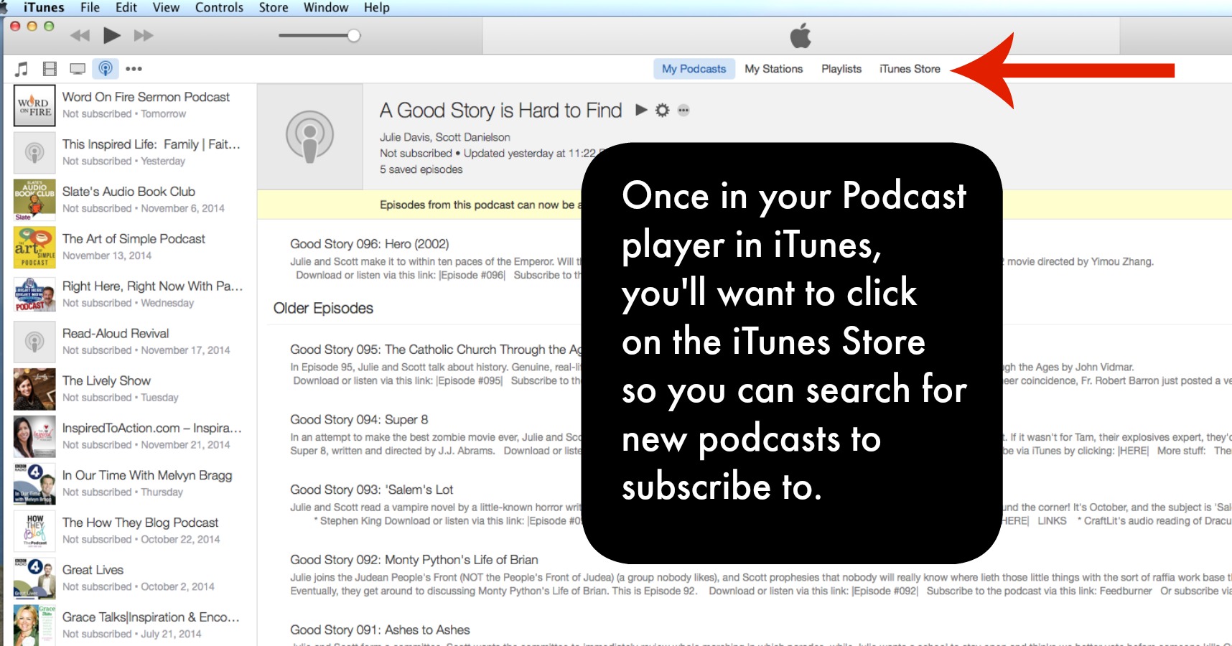Click Slate's Audio Book Club artwork
Image resolution: width=1232 pixels, height=646 pixels.
click(34, 200)
